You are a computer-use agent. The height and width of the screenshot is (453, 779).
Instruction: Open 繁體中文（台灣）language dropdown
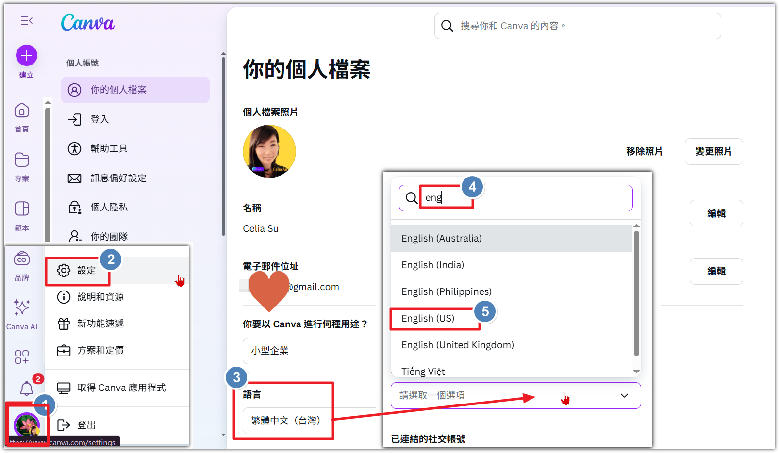pyautogui.click(x=309, y=421)
